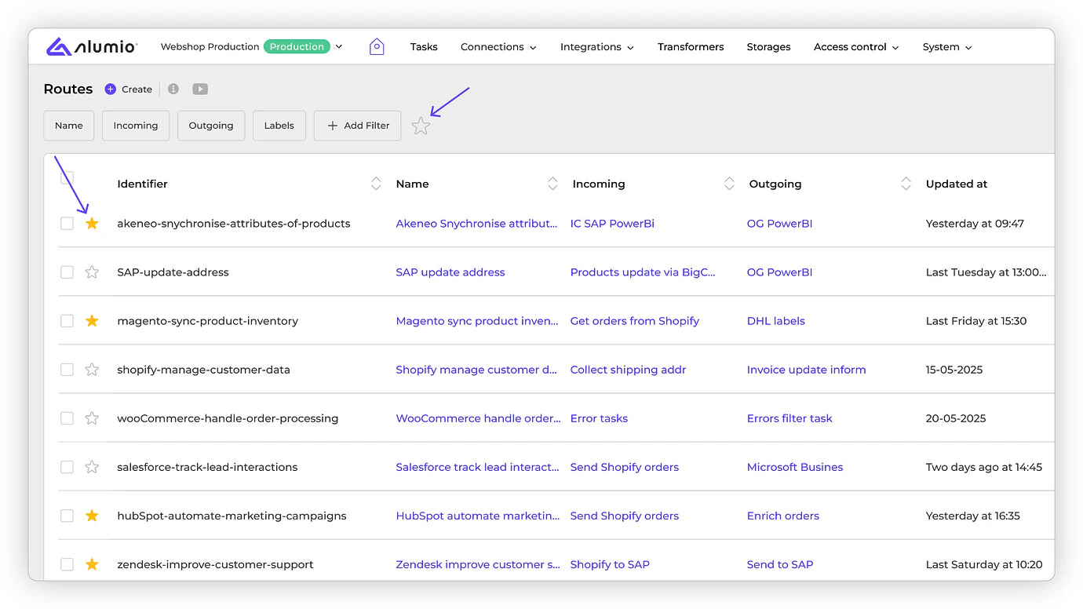The width and height of the screenshot is (1083, 609).
Task: Click the 15-05-2025 updated date
Action: 954,370
